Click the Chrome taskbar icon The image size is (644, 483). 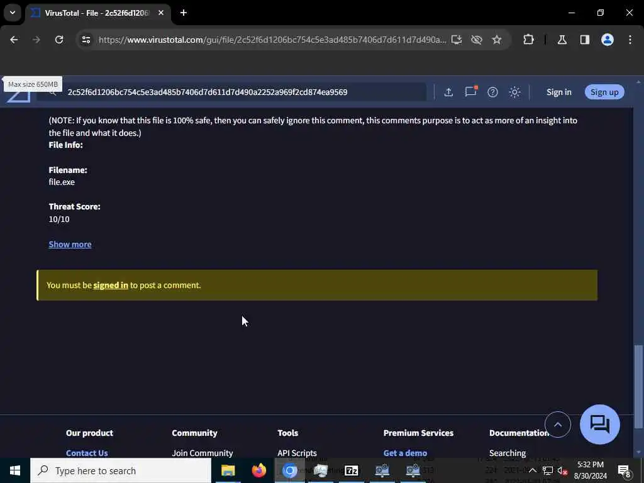pyautogui.click(x=289, y=470)
